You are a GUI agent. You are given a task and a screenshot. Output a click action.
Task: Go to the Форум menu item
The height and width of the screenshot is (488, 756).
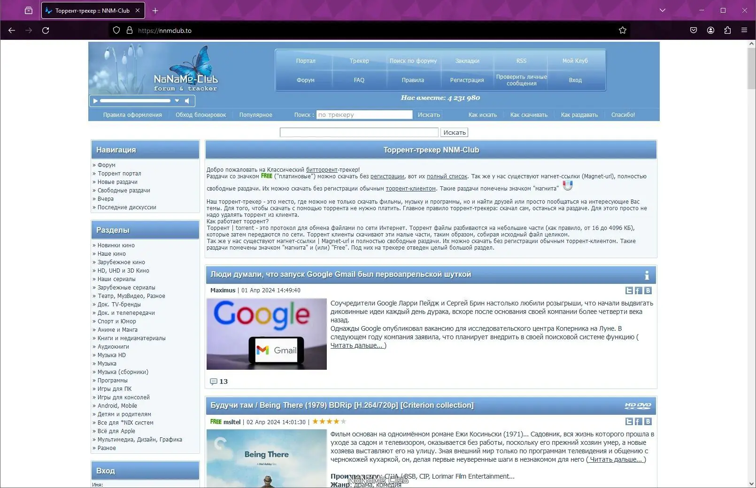(x=306, y=80)
